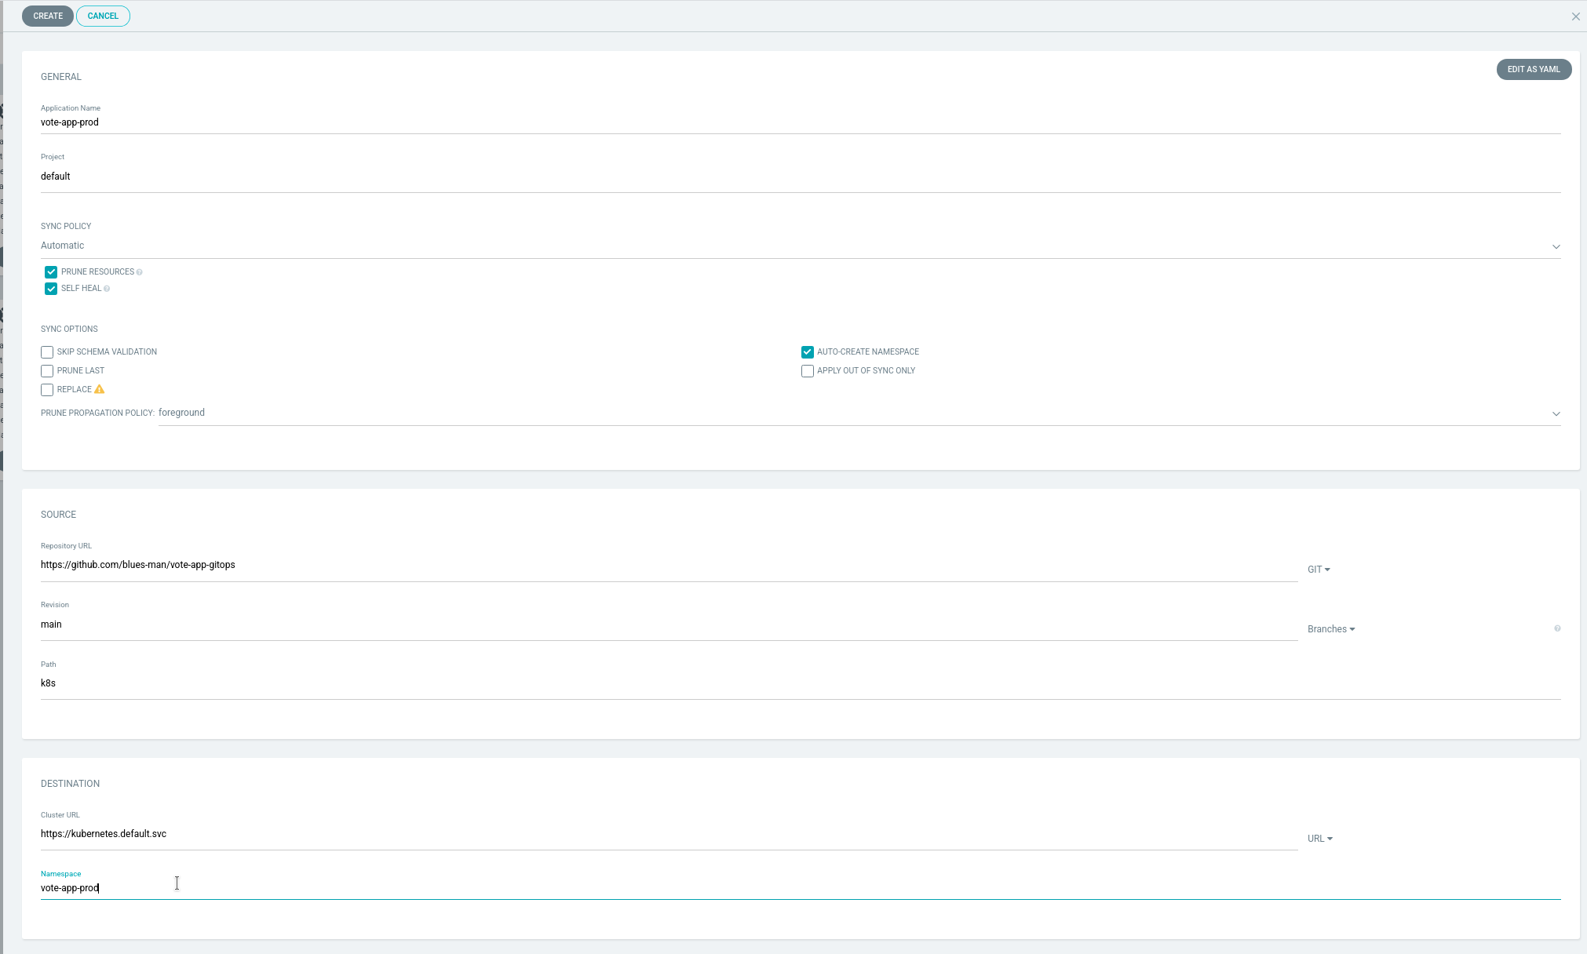
Task: Expand the Branches dropdown for revision
Action: pos(1331,629)
